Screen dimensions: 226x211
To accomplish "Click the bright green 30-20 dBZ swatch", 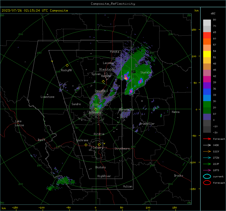I will click(x=207, y=104).
